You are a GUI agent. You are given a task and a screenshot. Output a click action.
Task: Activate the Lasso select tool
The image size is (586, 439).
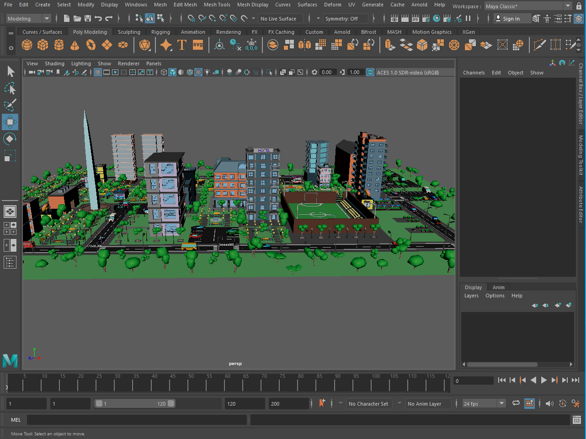pos(10,88)
